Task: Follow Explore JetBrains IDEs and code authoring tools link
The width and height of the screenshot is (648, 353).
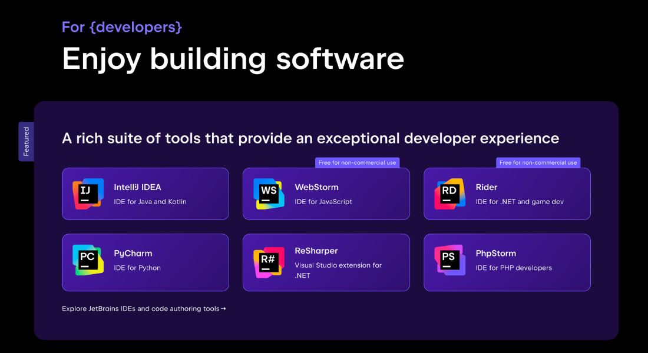Action: click(144, 308)
